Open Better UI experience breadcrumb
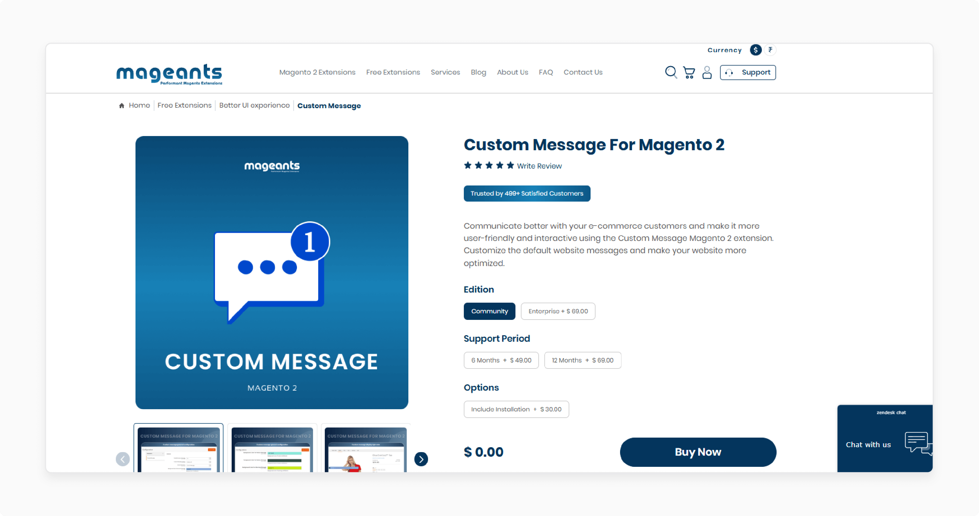The height and width of the screenshot is (516, 979). [254, 105]
